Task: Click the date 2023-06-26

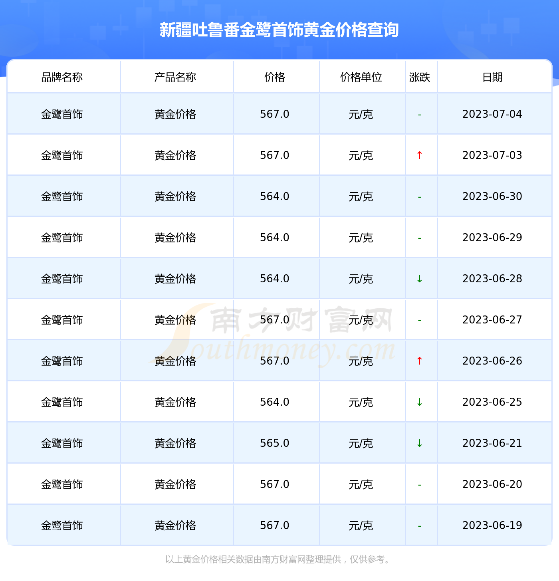Action: pos(492,361)
